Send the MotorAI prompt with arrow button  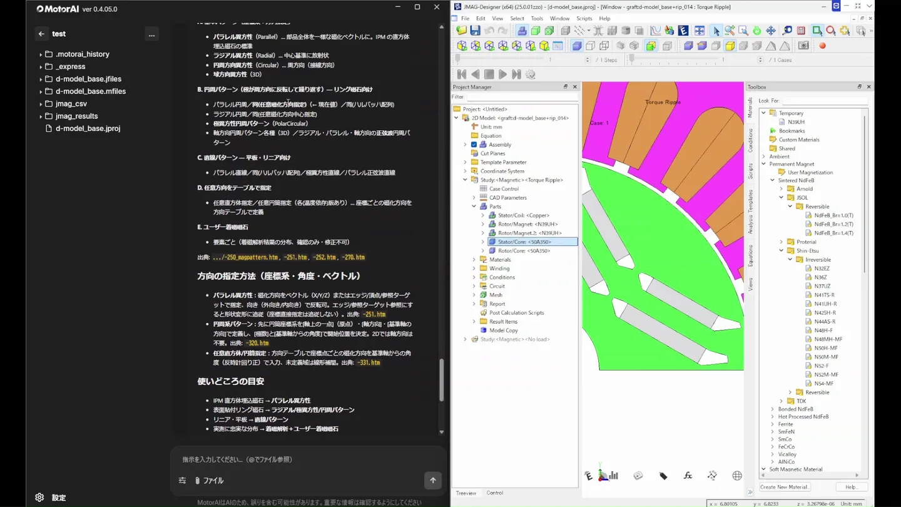(433, 480)
